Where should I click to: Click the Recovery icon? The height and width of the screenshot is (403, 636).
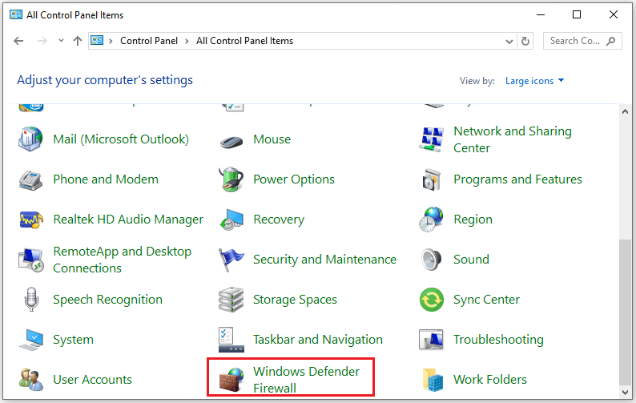coord(231,220)
